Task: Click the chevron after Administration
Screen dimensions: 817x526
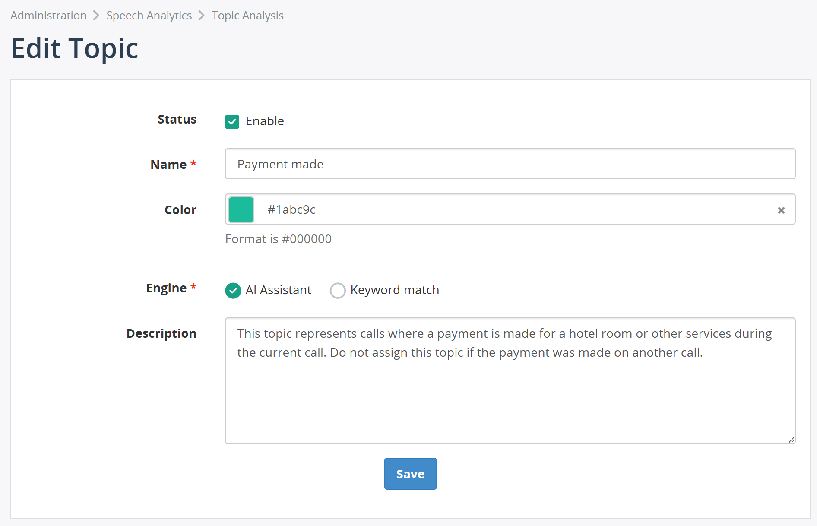Action: (x=96, y=16)
